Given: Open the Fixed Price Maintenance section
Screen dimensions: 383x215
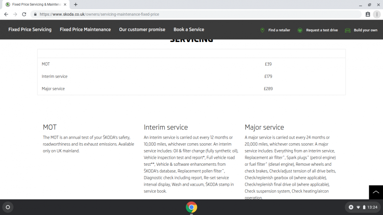Looking at the screenshot, I should (85, 29).
